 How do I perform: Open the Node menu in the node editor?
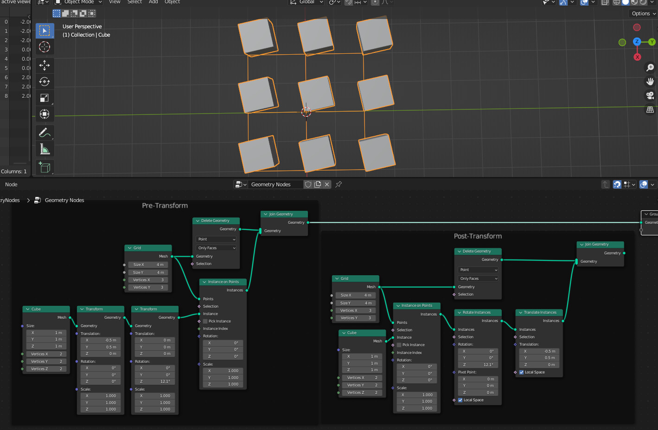coord(11,184)
